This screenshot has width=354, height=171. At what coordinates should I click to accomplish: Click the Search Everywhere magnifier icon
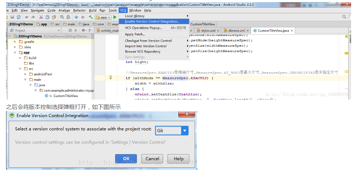click(x=344, y=17)
